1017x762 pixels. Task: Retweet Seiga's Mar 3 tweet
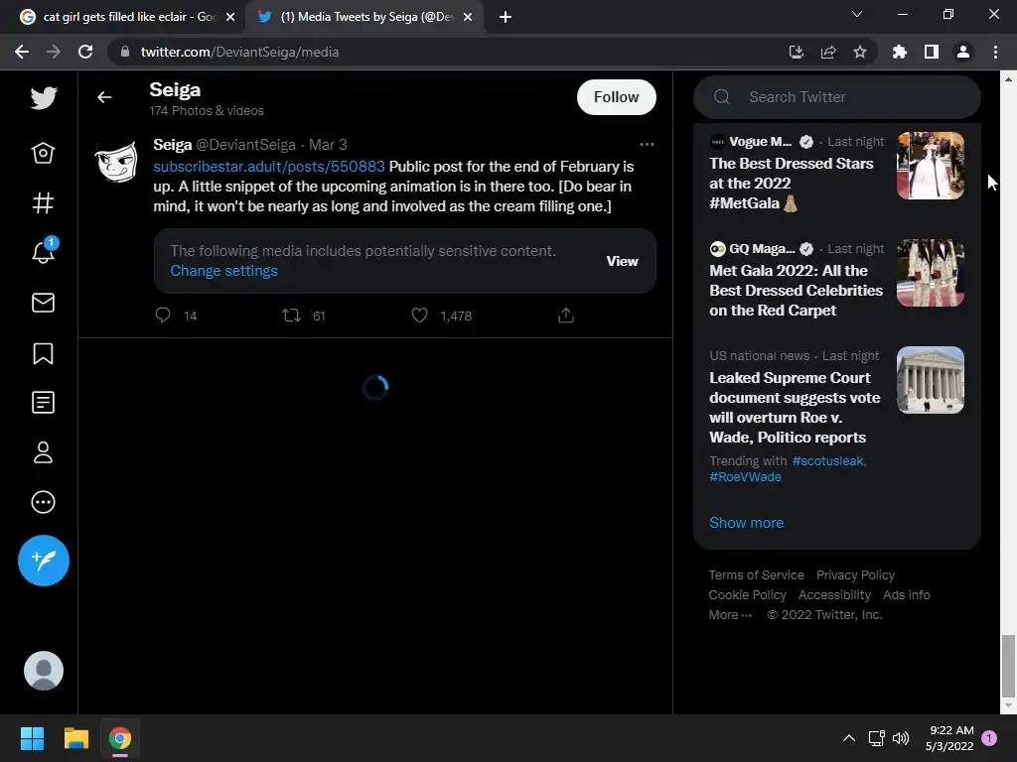coord(291,316)
